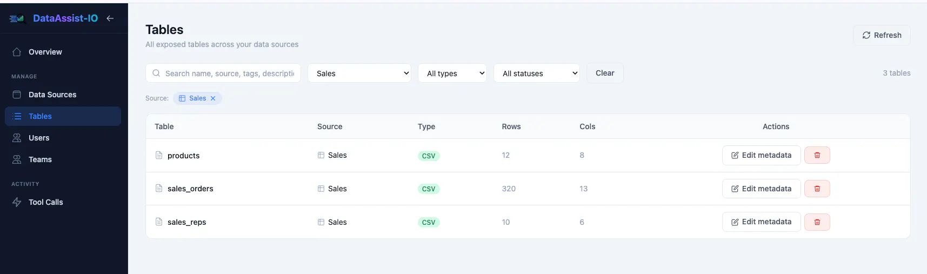Image resolution: width=927 pixels, height=274 pixels.
Task: Click CSV badge in products row
Action: 429,156
